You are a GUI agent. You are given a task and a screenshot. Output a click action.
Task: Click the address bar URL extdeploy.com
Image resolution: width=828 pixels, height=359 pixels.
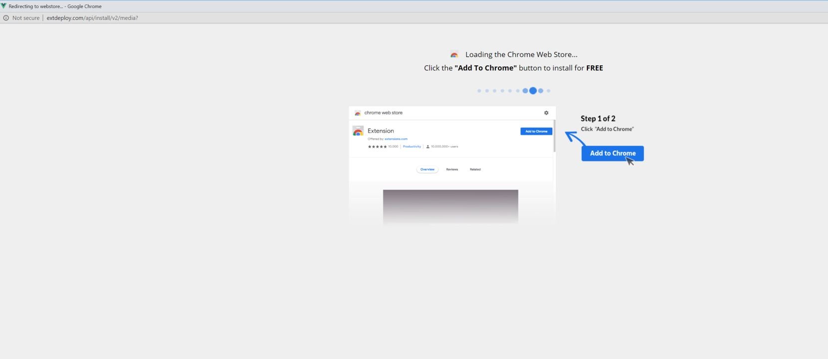tap(92, 18)
